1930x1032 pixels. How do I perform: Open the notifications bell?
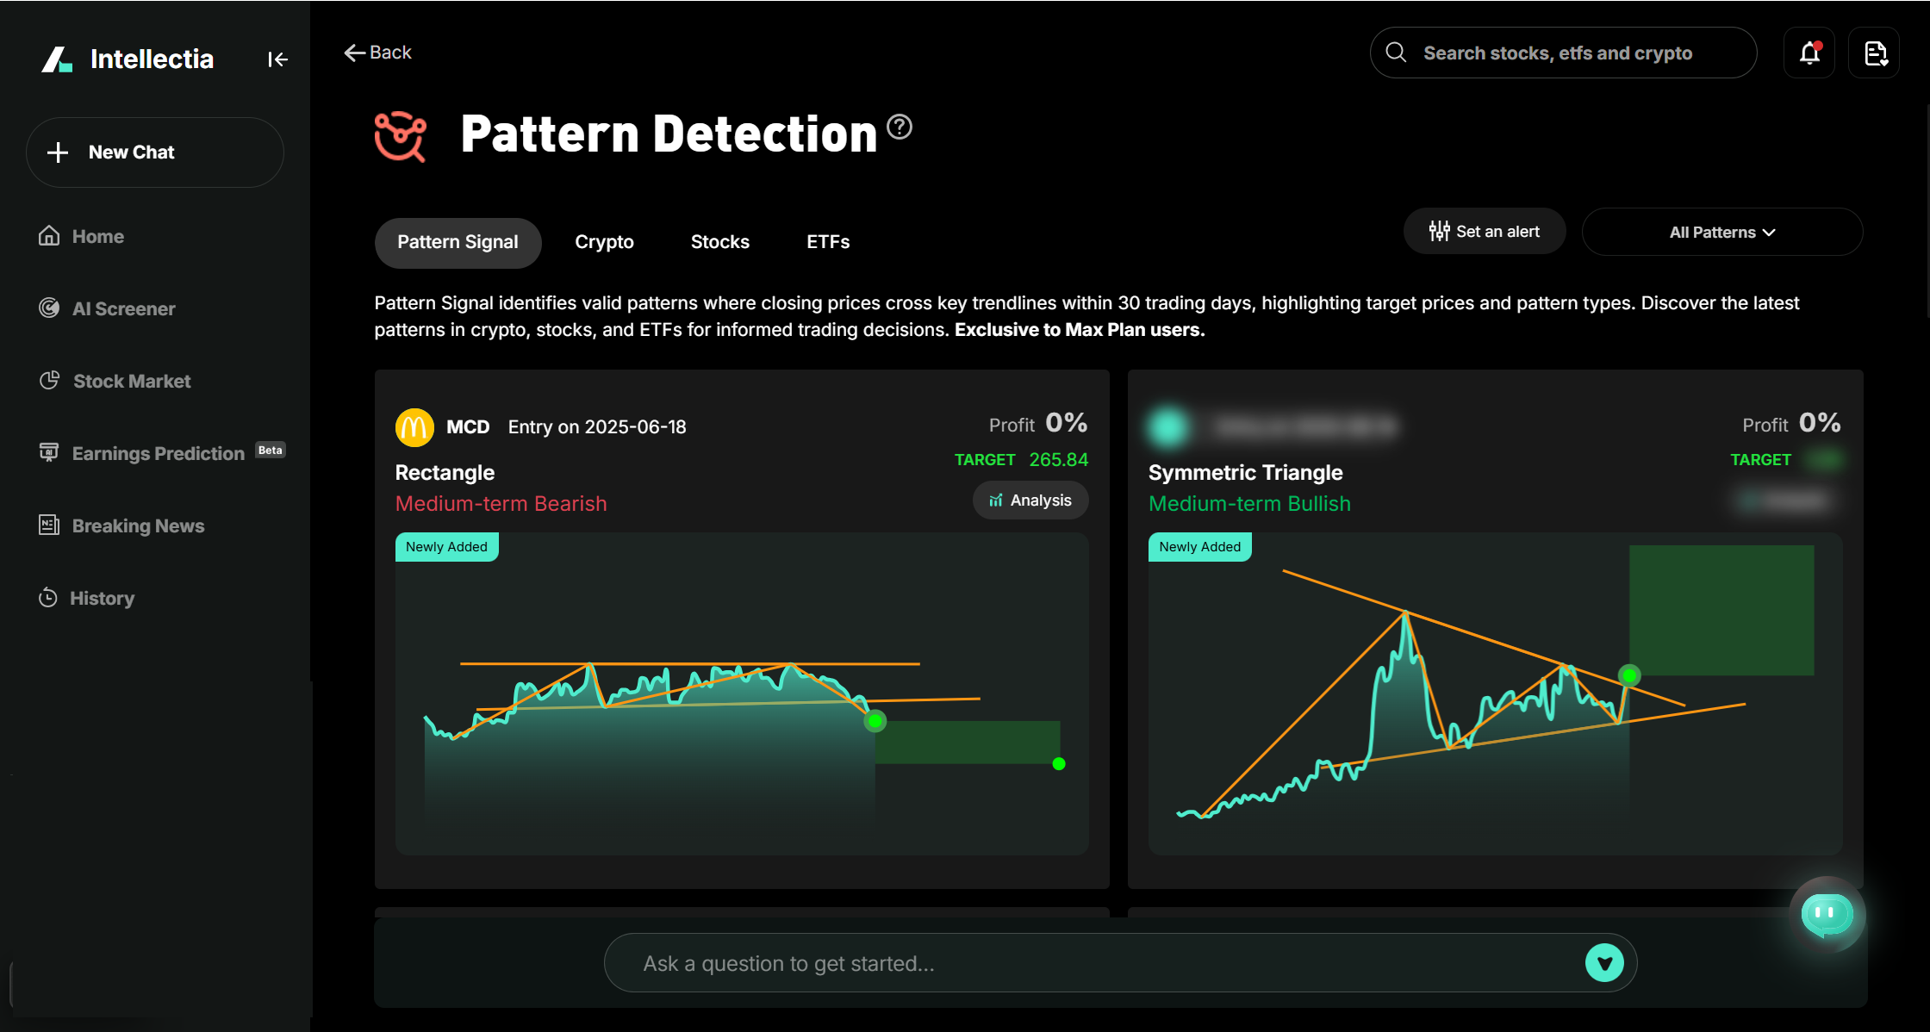pyautogui.click(x=1809, y=53)
